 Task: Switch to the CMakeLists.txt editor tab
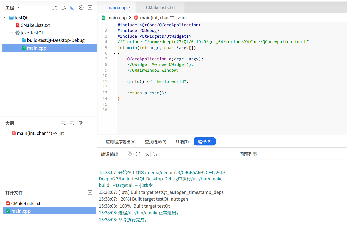coord(160,8)
